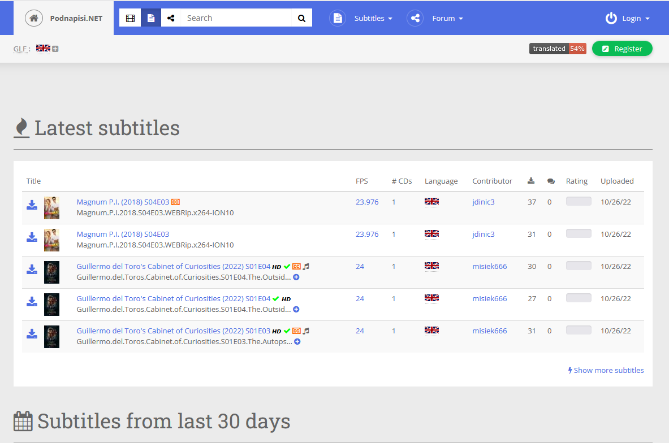Focus the Search input field

[236, 18]
